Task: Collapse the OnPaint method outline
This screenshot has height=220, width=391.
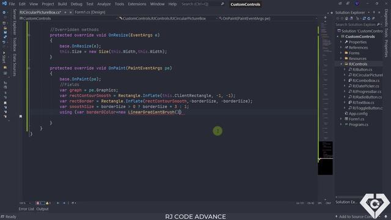Action: point(29,68)
